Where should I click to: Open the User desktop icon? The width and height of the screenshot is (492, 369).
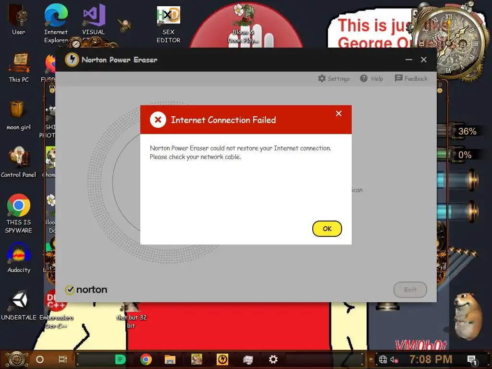tap(19, 19)
